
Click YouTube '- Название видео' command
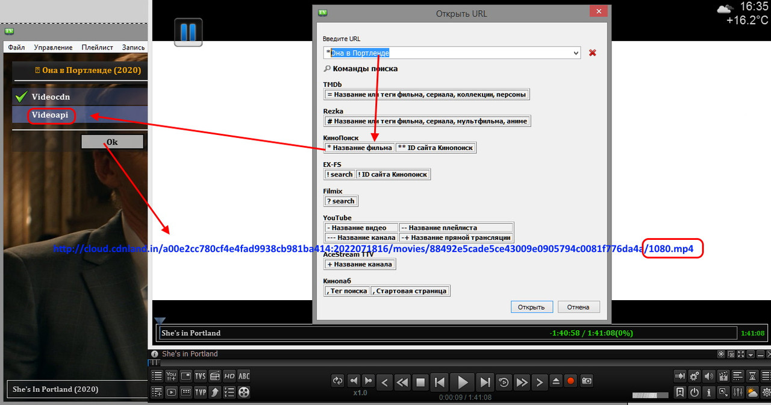click(361, 227)
